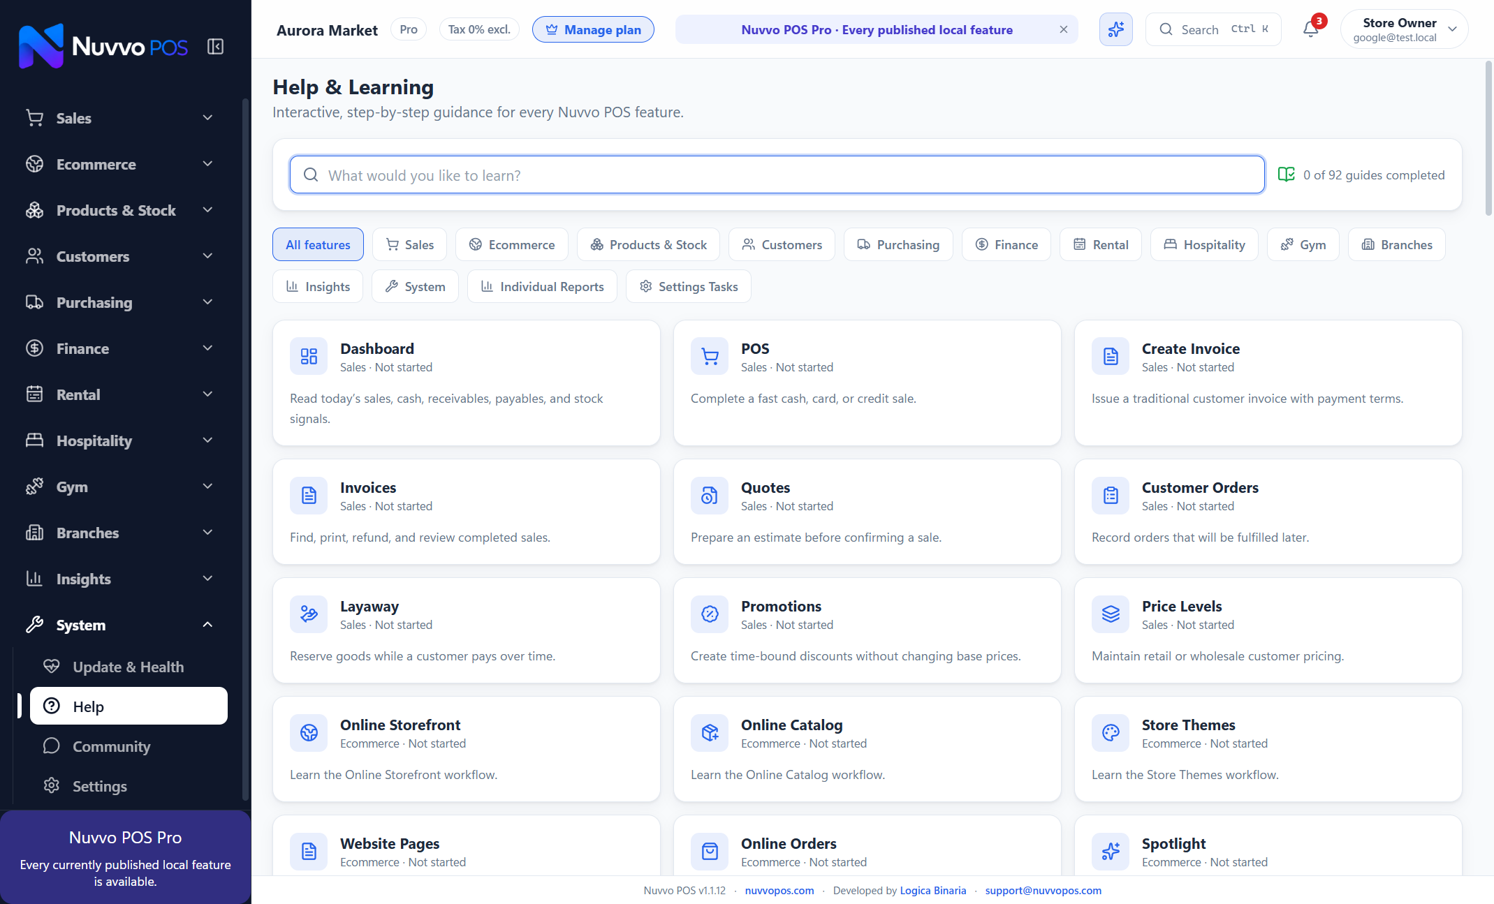Click the Create Invoice document icon
The height and width of the screenshot is (904, 1494).
pos(1111,357)
